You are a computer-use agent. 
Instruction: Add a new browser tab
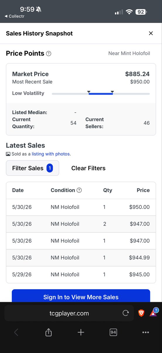81,332
